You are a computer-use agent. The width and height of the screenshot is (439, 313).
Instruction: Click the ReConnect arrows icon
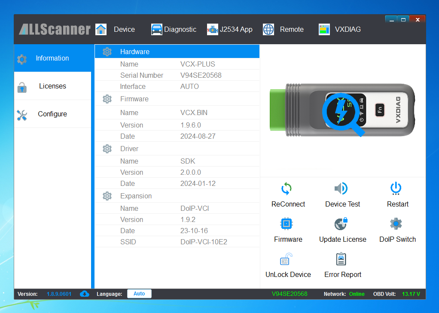[x=287, y=189]
